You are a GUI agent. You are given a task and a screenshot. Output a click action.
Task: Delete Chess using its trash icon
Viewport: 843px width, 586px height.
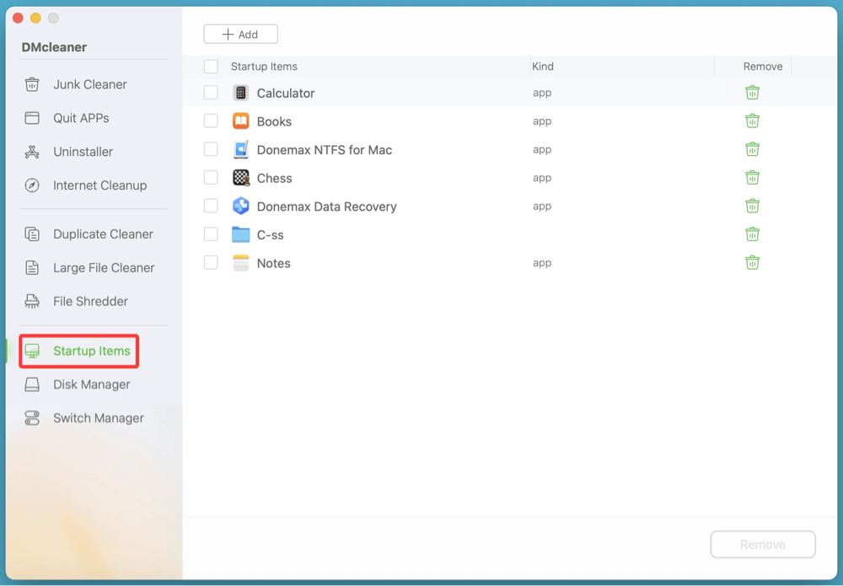[752, 177]
